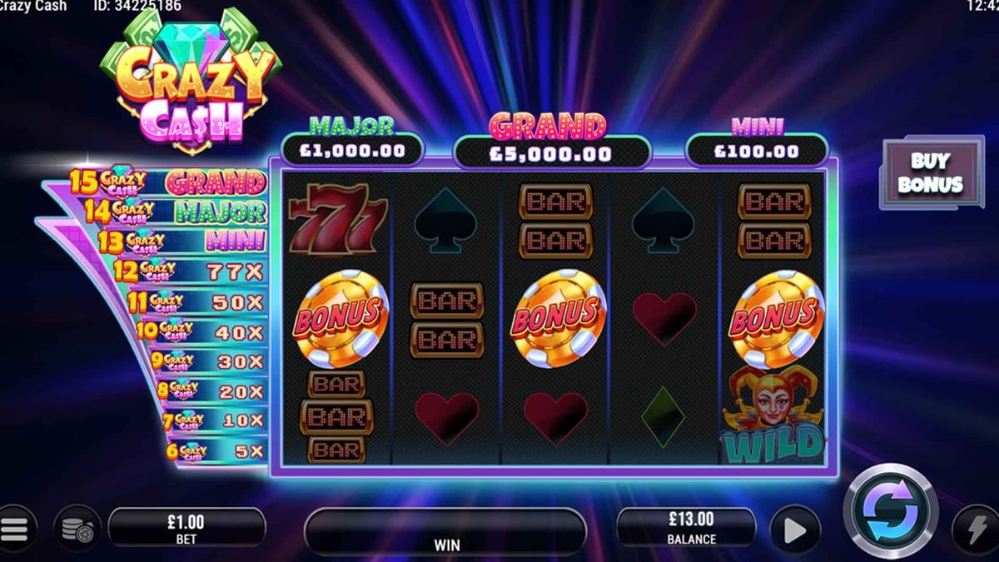The image size is (999, 562).
Task: Select the GRAND £5,000.00 jackpot banner
Action: point(551,140)
